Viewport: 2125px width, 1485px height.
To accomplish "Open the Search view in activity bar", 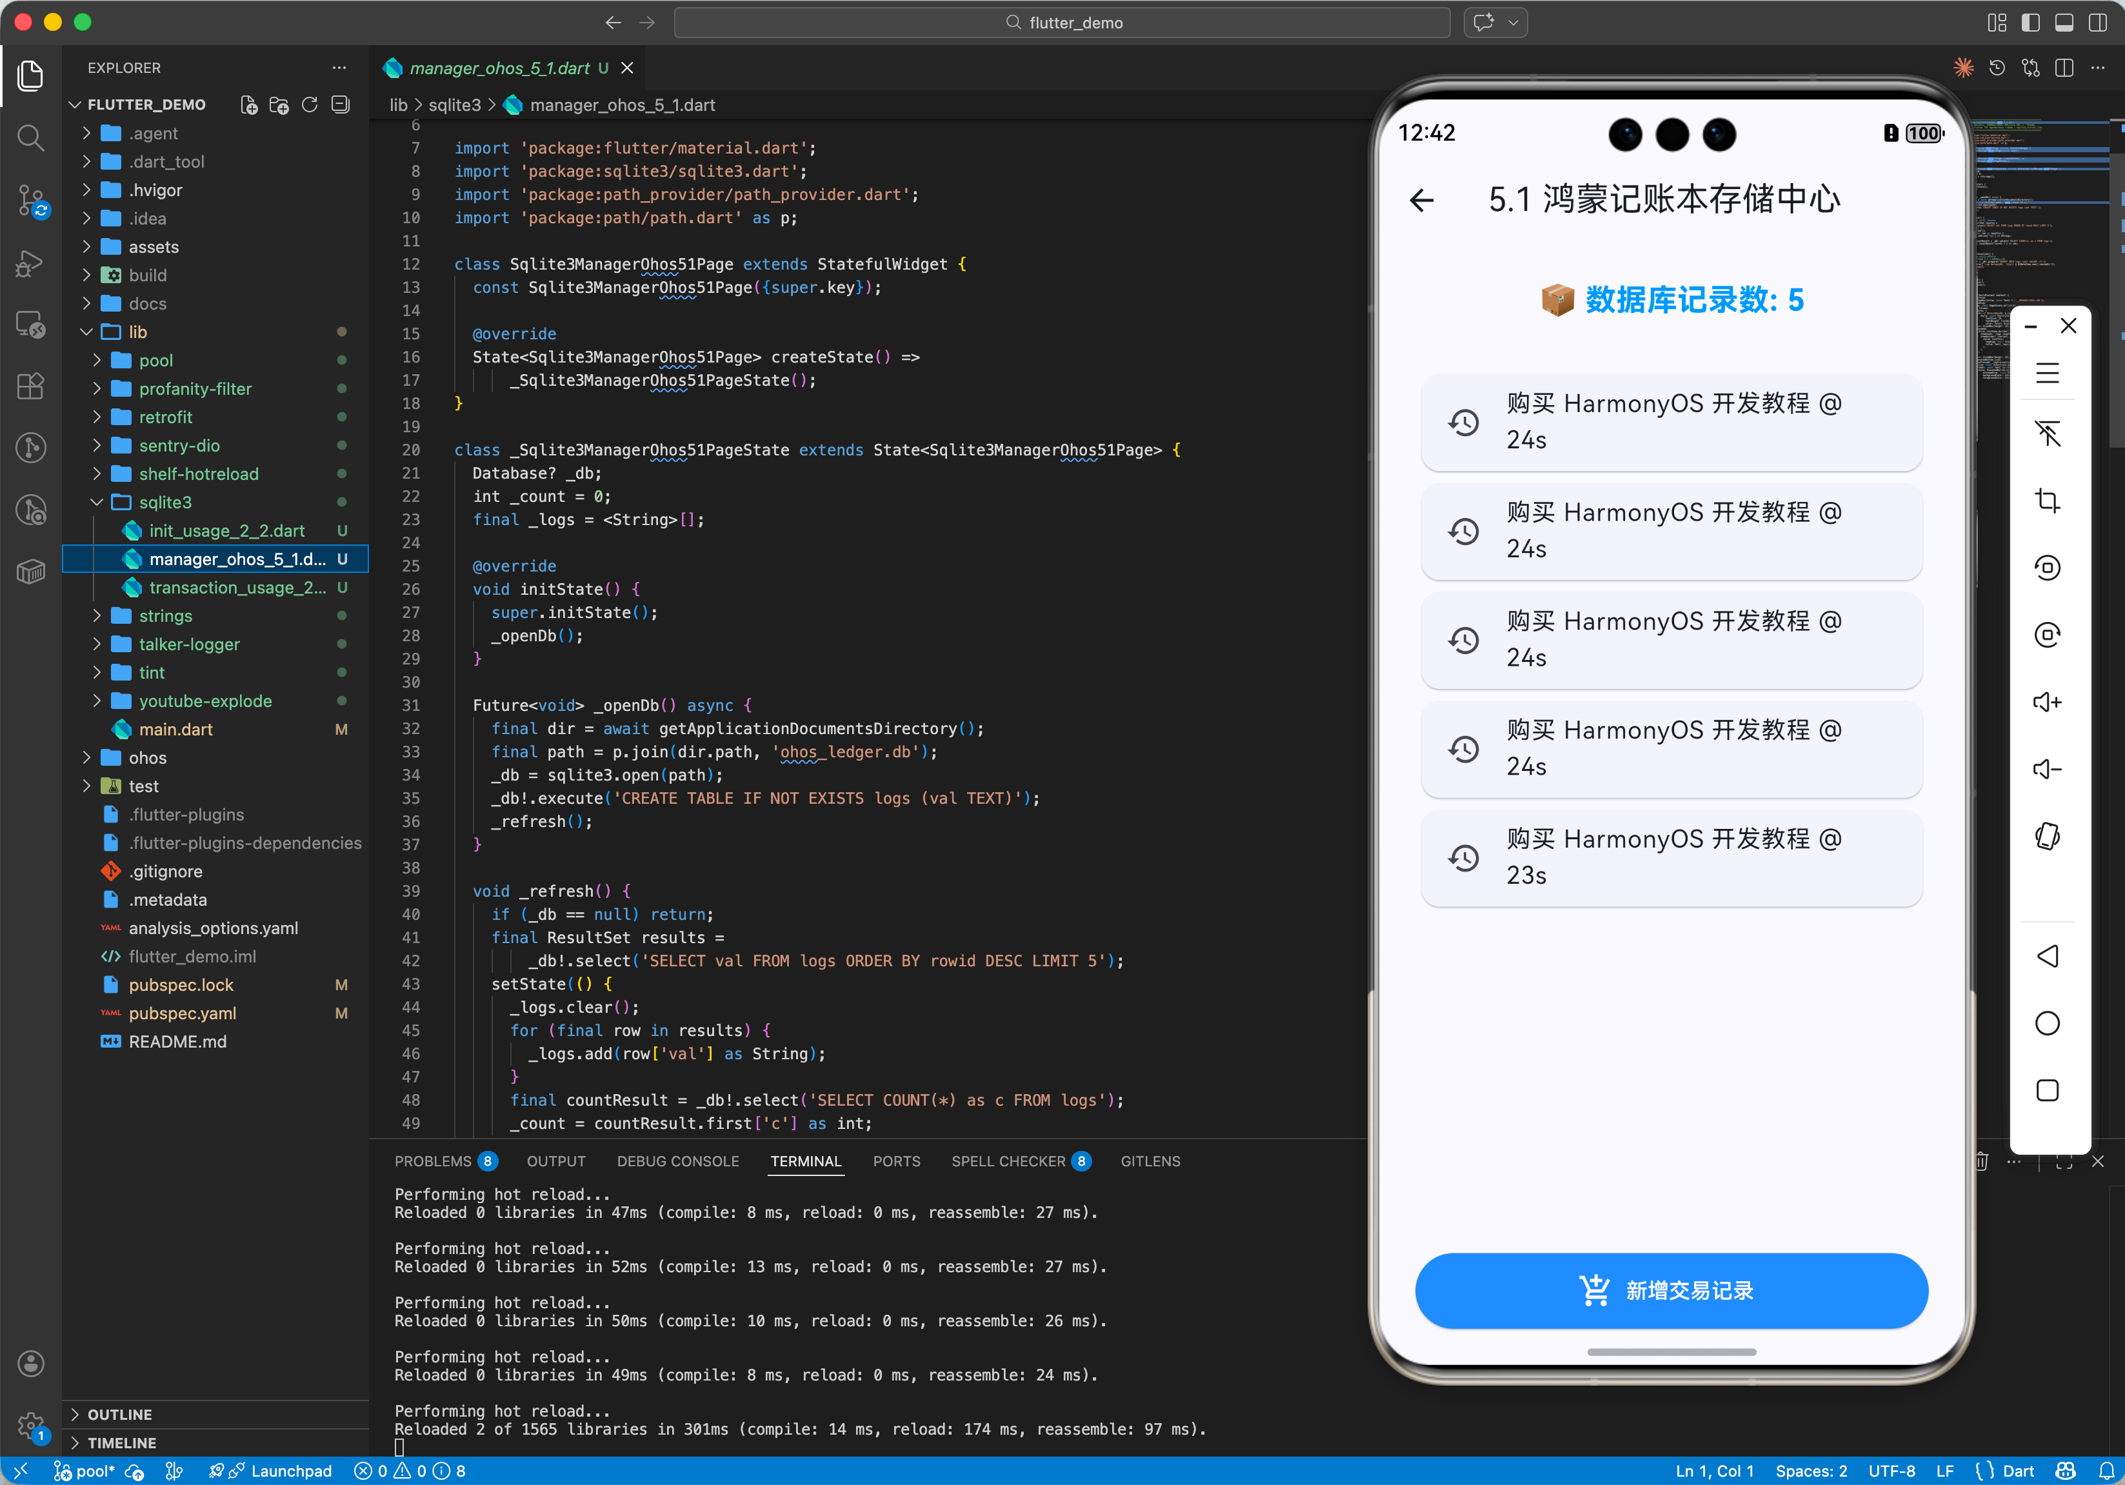I will pyautogui.click(x=30, y=139).
